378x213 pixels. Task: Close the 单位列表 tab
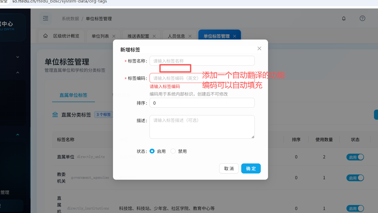(x=114, y=36)
